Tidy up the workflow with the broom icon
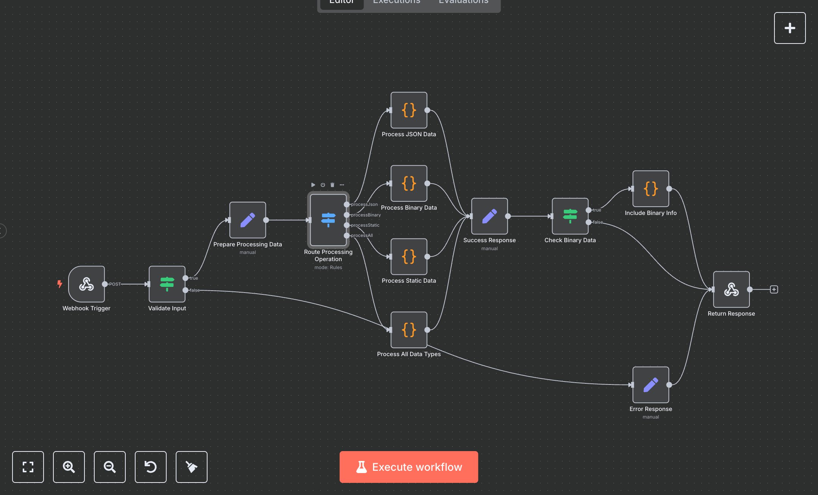818x495 pixels. (x=192, y=467)
